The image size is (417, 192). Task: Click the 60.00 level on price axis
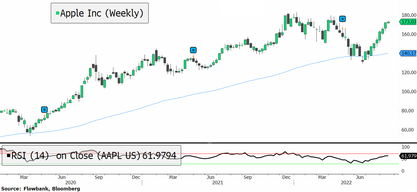pyautogui.click(x=409, y=130)
